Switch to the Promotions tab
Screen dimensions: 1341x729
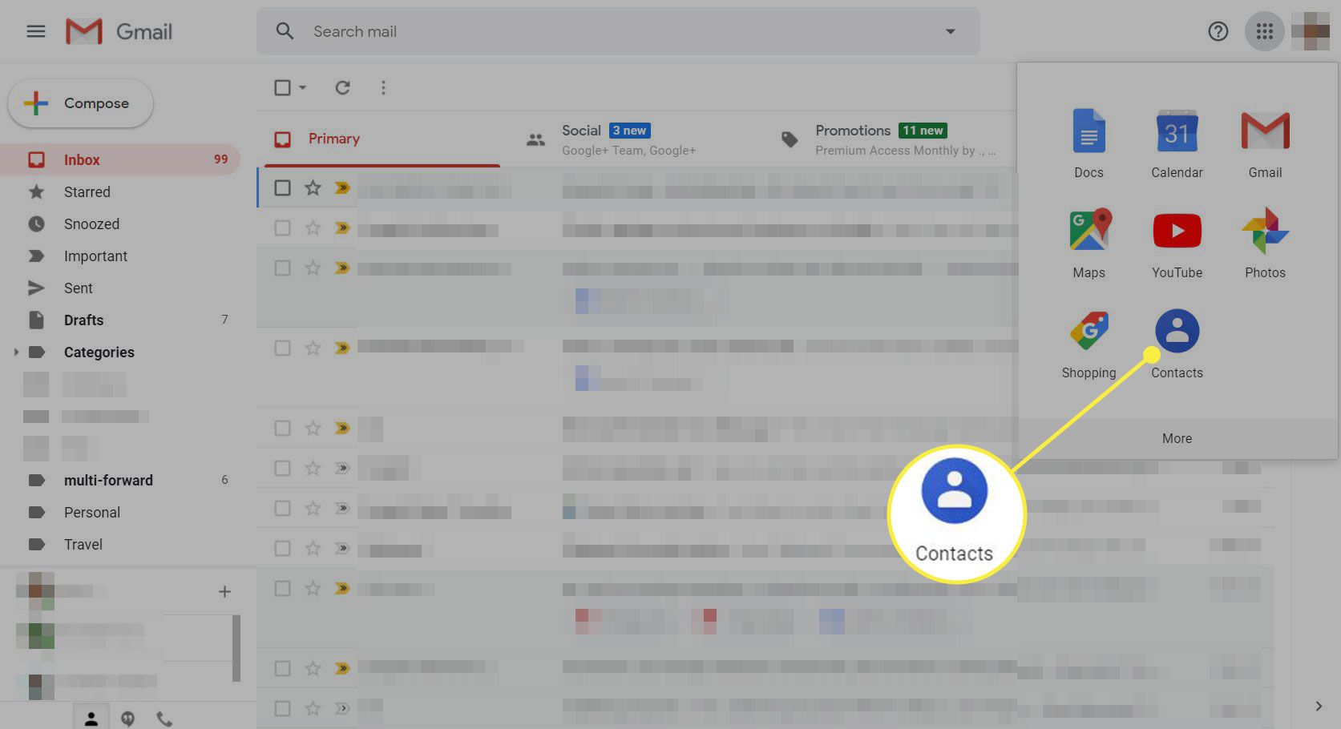click(x=890, y=139)
